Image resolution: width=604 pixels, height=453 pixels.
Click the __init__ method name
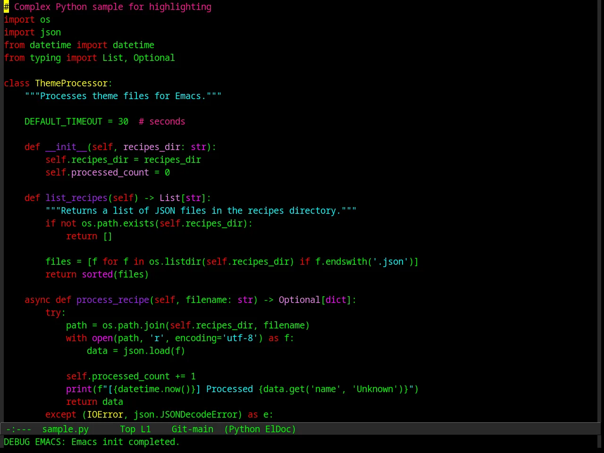click(x=66, y=147)
